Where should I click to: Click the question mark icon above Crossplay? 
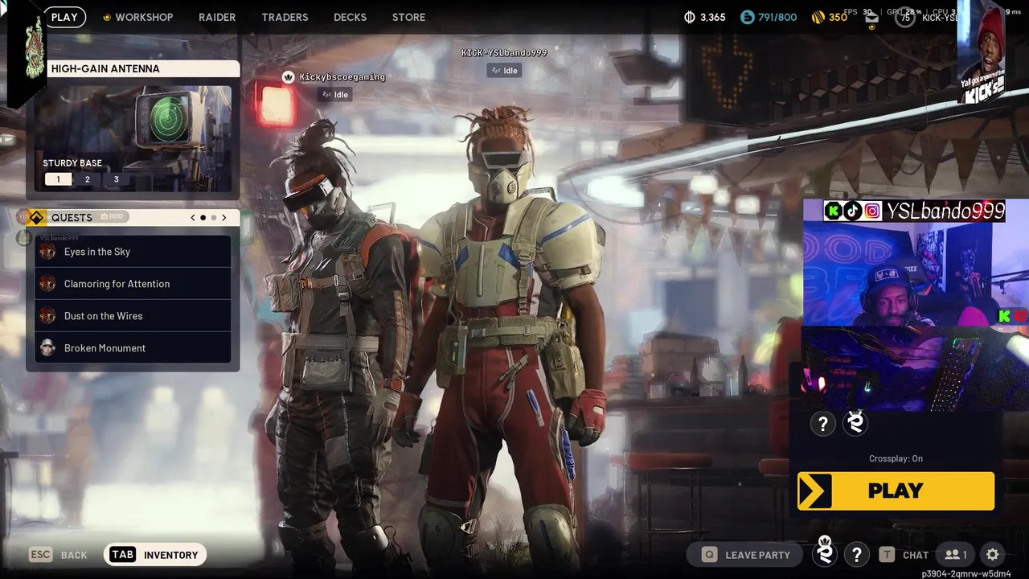pos(822,424)
